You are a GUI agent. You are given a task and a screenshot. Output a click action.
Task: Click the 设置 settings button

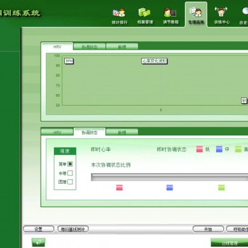point(38,229)
